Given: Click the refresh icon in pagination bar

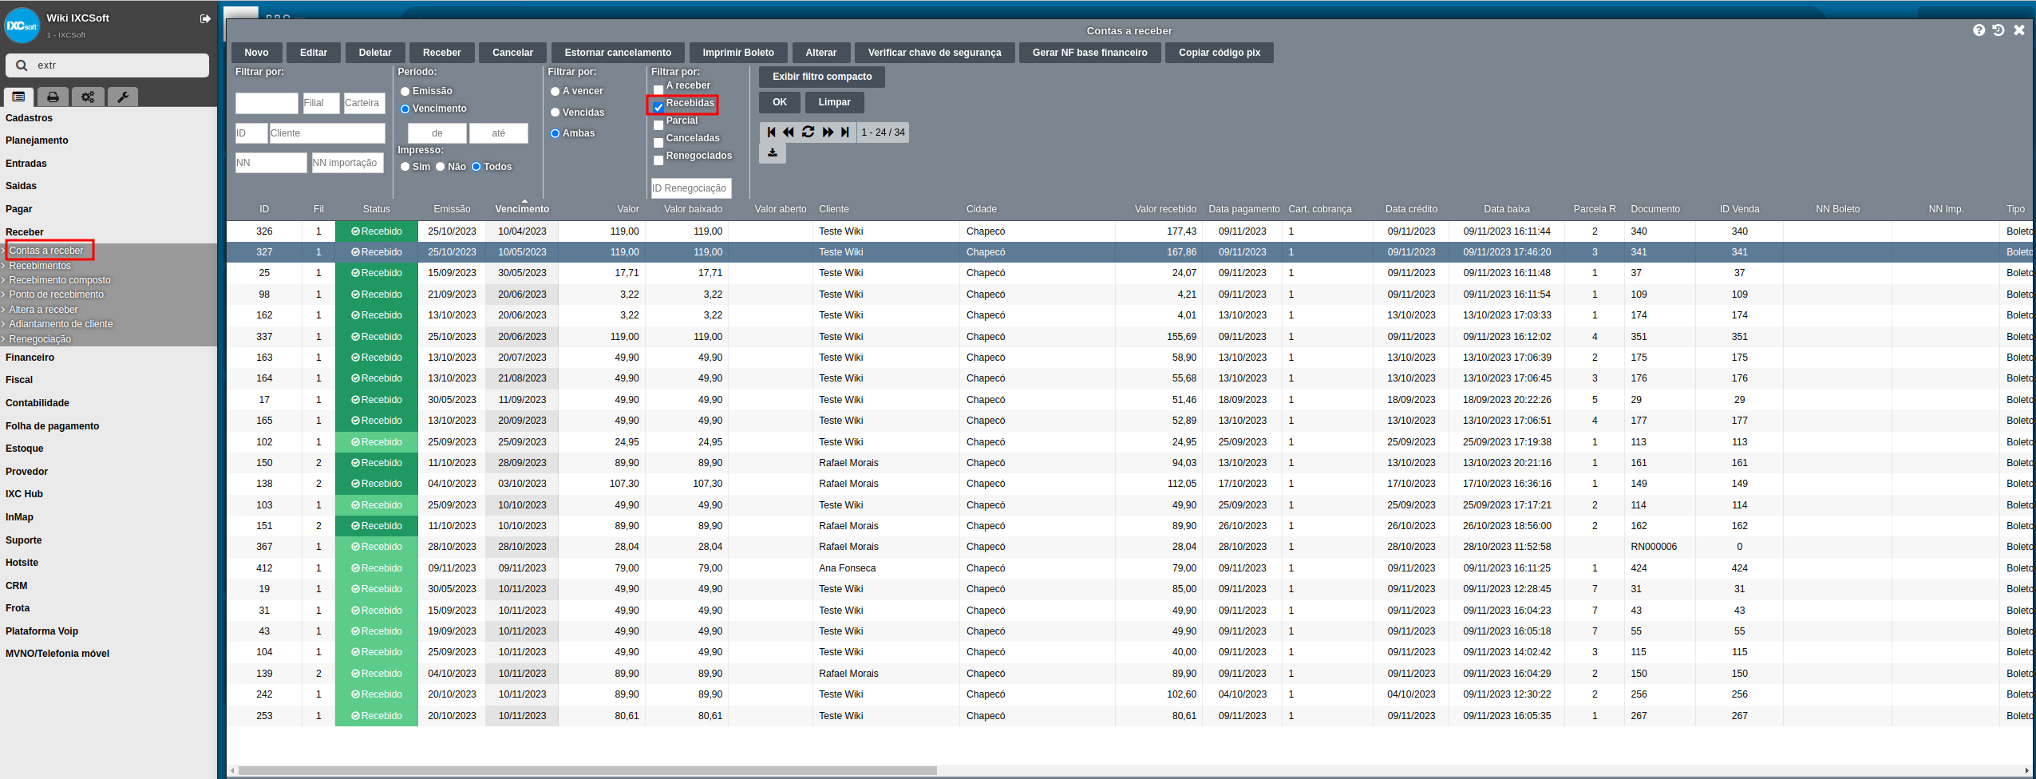Looking at the screenshot, I should pos(808,132).
